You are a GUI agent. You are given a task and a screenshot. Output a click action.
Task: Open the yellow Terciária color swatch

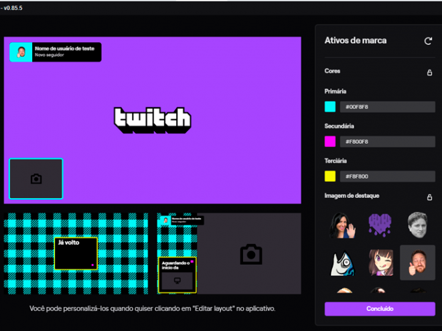(x=330, y=177)
